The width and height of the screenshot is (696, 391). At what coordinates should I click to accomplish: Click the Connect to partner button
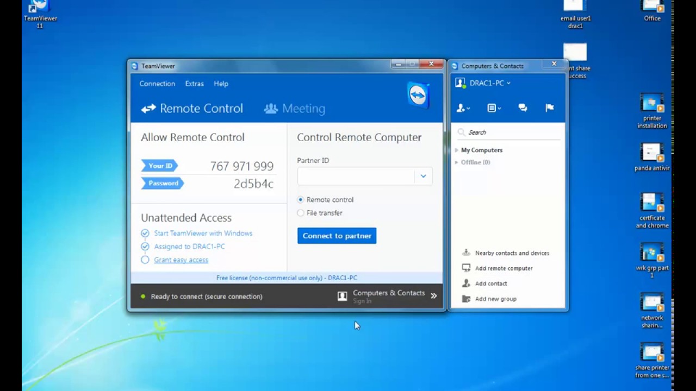(337, 236)
